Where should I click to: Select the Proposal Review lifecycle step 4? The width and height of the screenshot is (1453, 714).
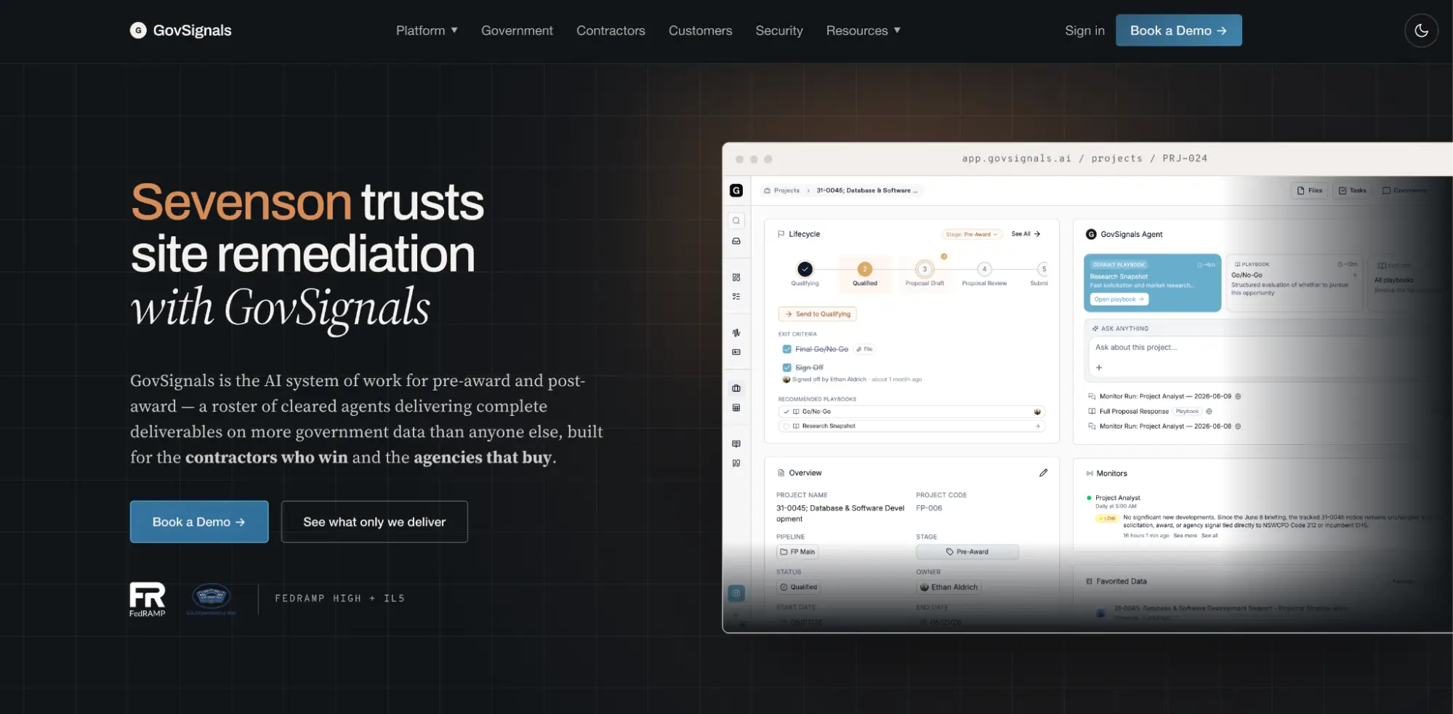click(x=984, y=274)
